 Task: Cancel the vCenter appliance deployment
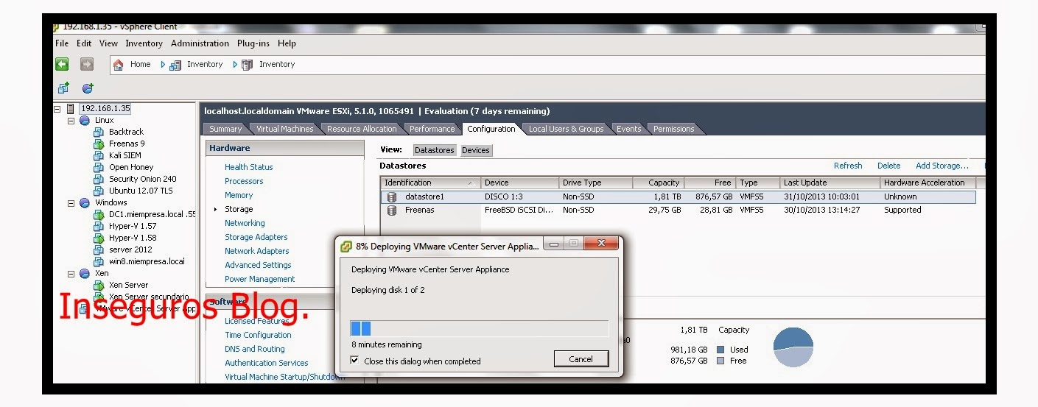coord(581,359)
